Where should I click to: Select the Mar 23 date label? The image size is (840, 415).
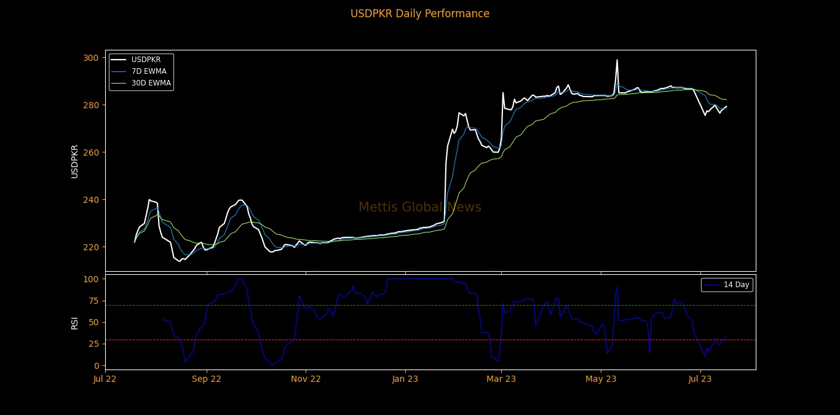[x=501, y=379]
